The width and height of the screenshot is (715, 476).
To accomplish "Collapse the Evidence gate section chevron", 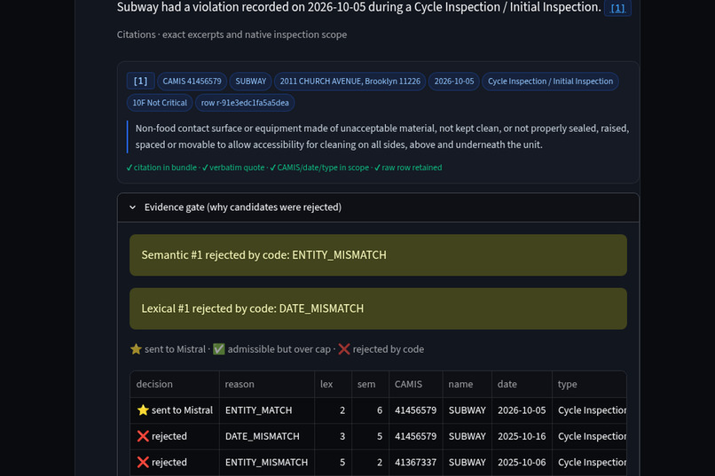I will click(x=132, y=207).
